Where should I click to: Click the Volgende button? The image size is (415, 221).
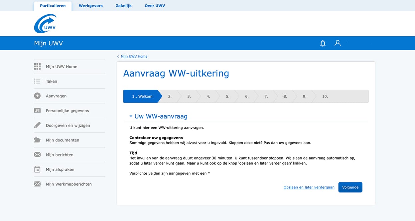pyautogui.click(x=350, y=187)
